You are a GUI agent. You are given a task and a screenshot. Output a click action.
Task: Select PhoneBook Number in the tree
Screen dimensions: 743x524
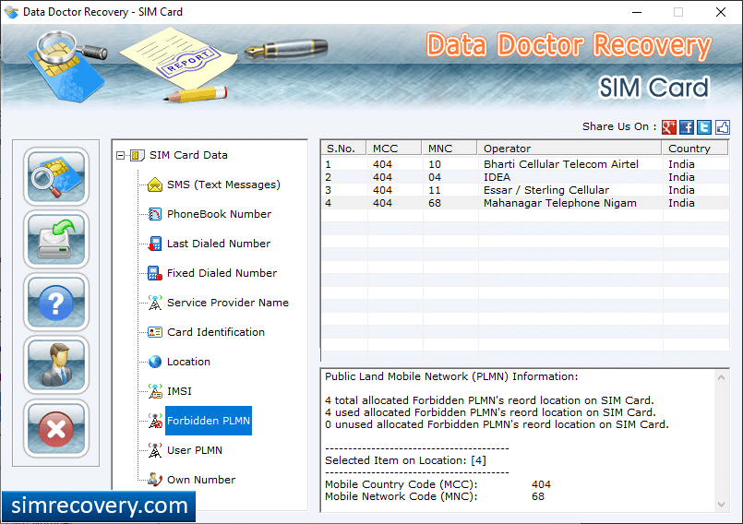click(x=219, y=214)
